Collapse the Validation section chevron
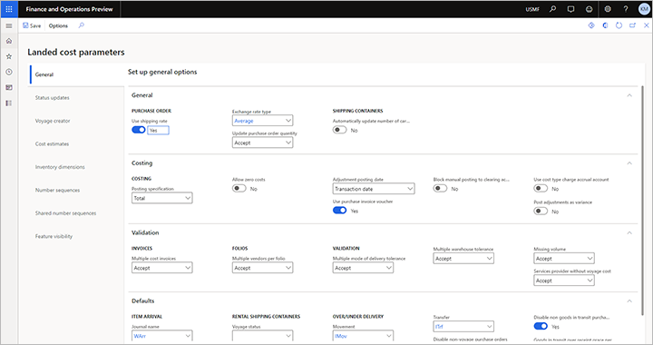This screenshot has width=653, height=345. coord(629,232)
